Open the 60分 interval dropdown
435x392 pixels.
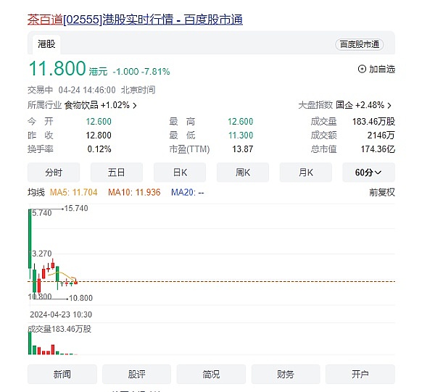[368, 172]
